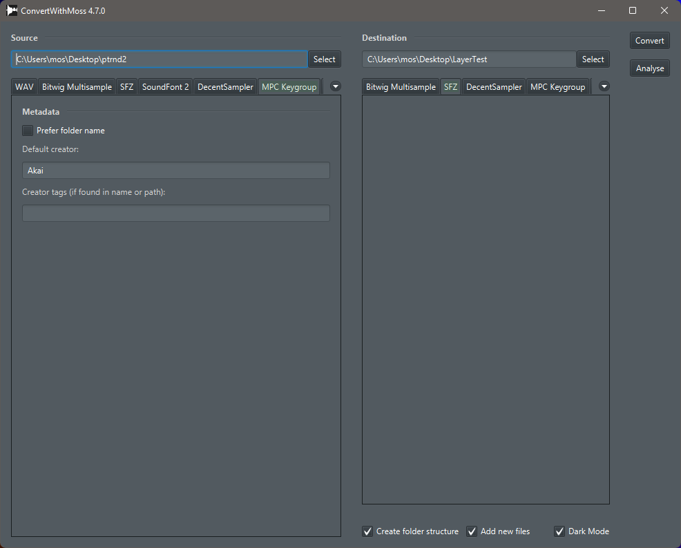Click into the Default creator field
The image size is (681, 548).
tap(176, 171)
